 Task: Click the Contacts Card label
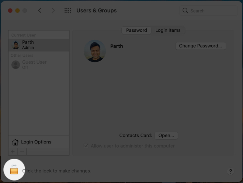(136, 135)
